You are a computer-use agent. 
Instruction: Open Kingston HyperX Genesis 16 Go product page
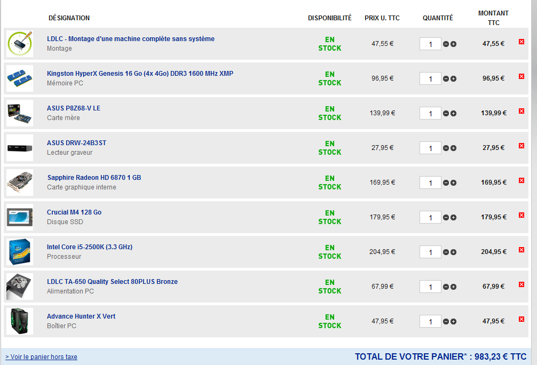point(140,73)
